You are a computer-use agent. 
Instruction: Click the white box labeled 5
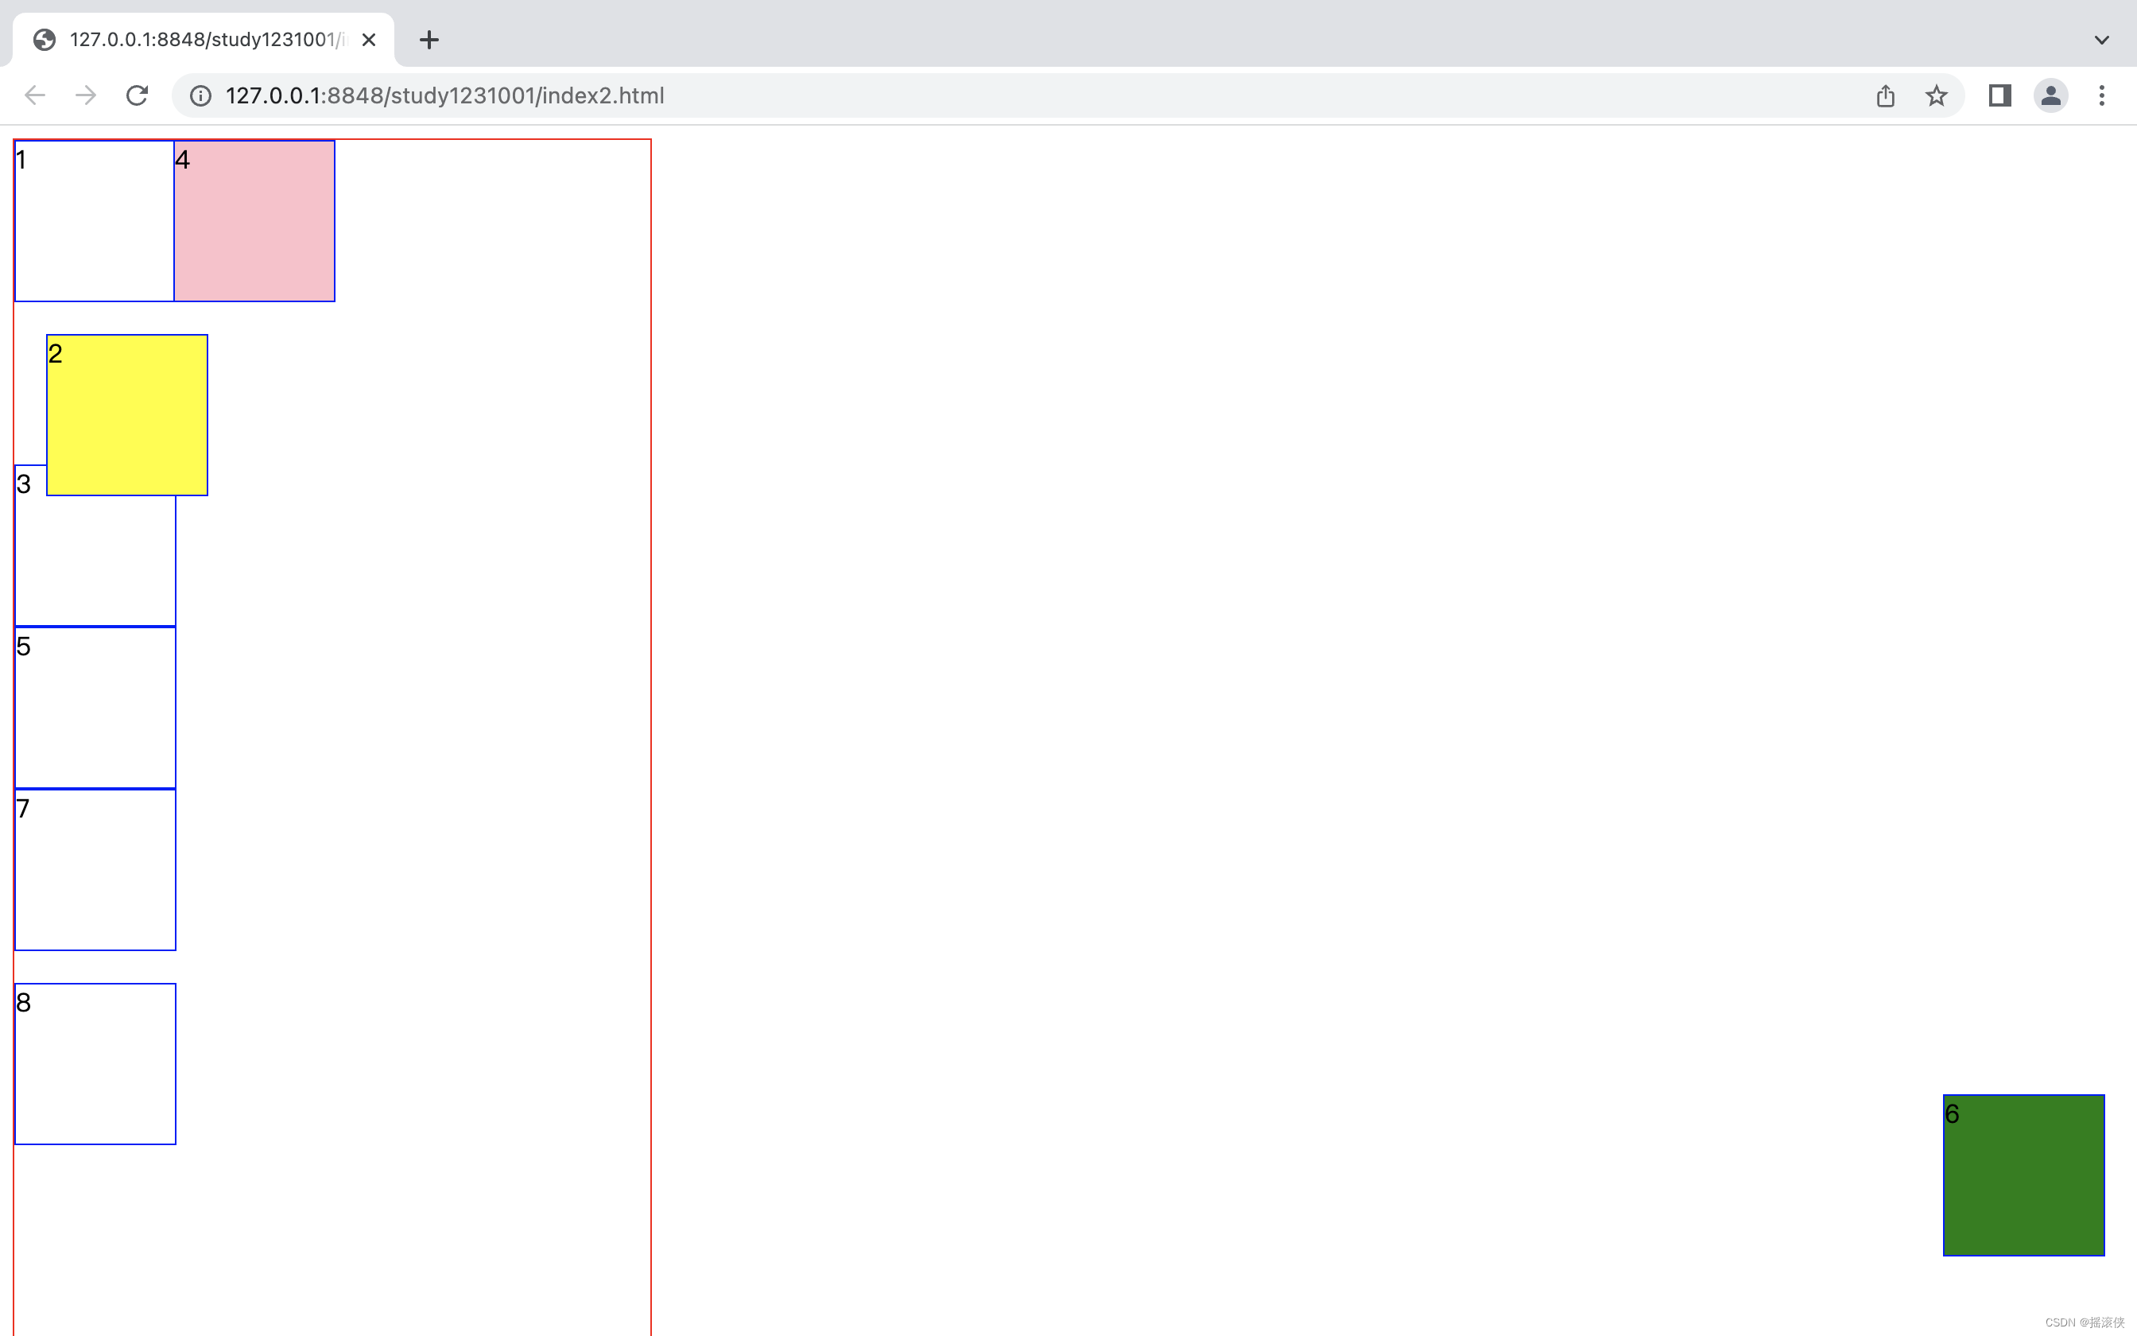pyautogui.click(x=95, y=707)
